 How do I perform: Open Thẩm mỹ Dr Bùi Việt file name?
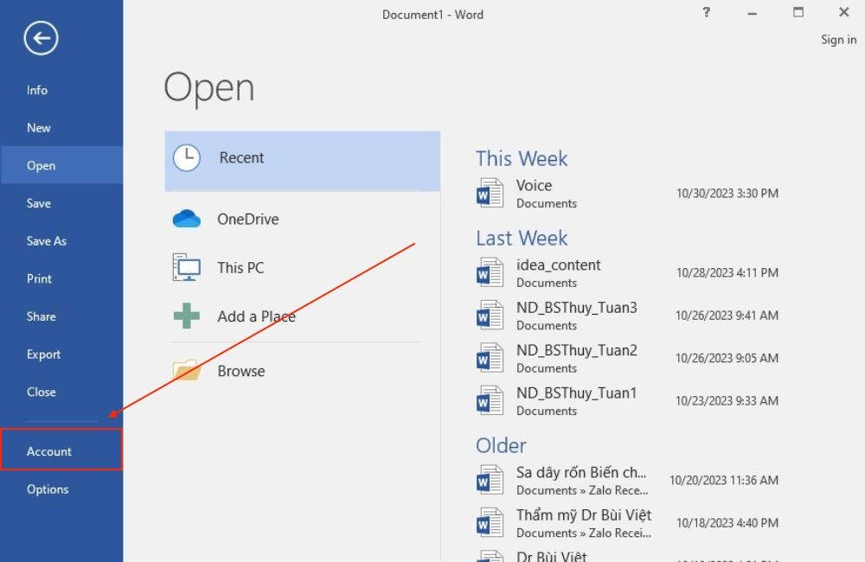tap(584, 514)
